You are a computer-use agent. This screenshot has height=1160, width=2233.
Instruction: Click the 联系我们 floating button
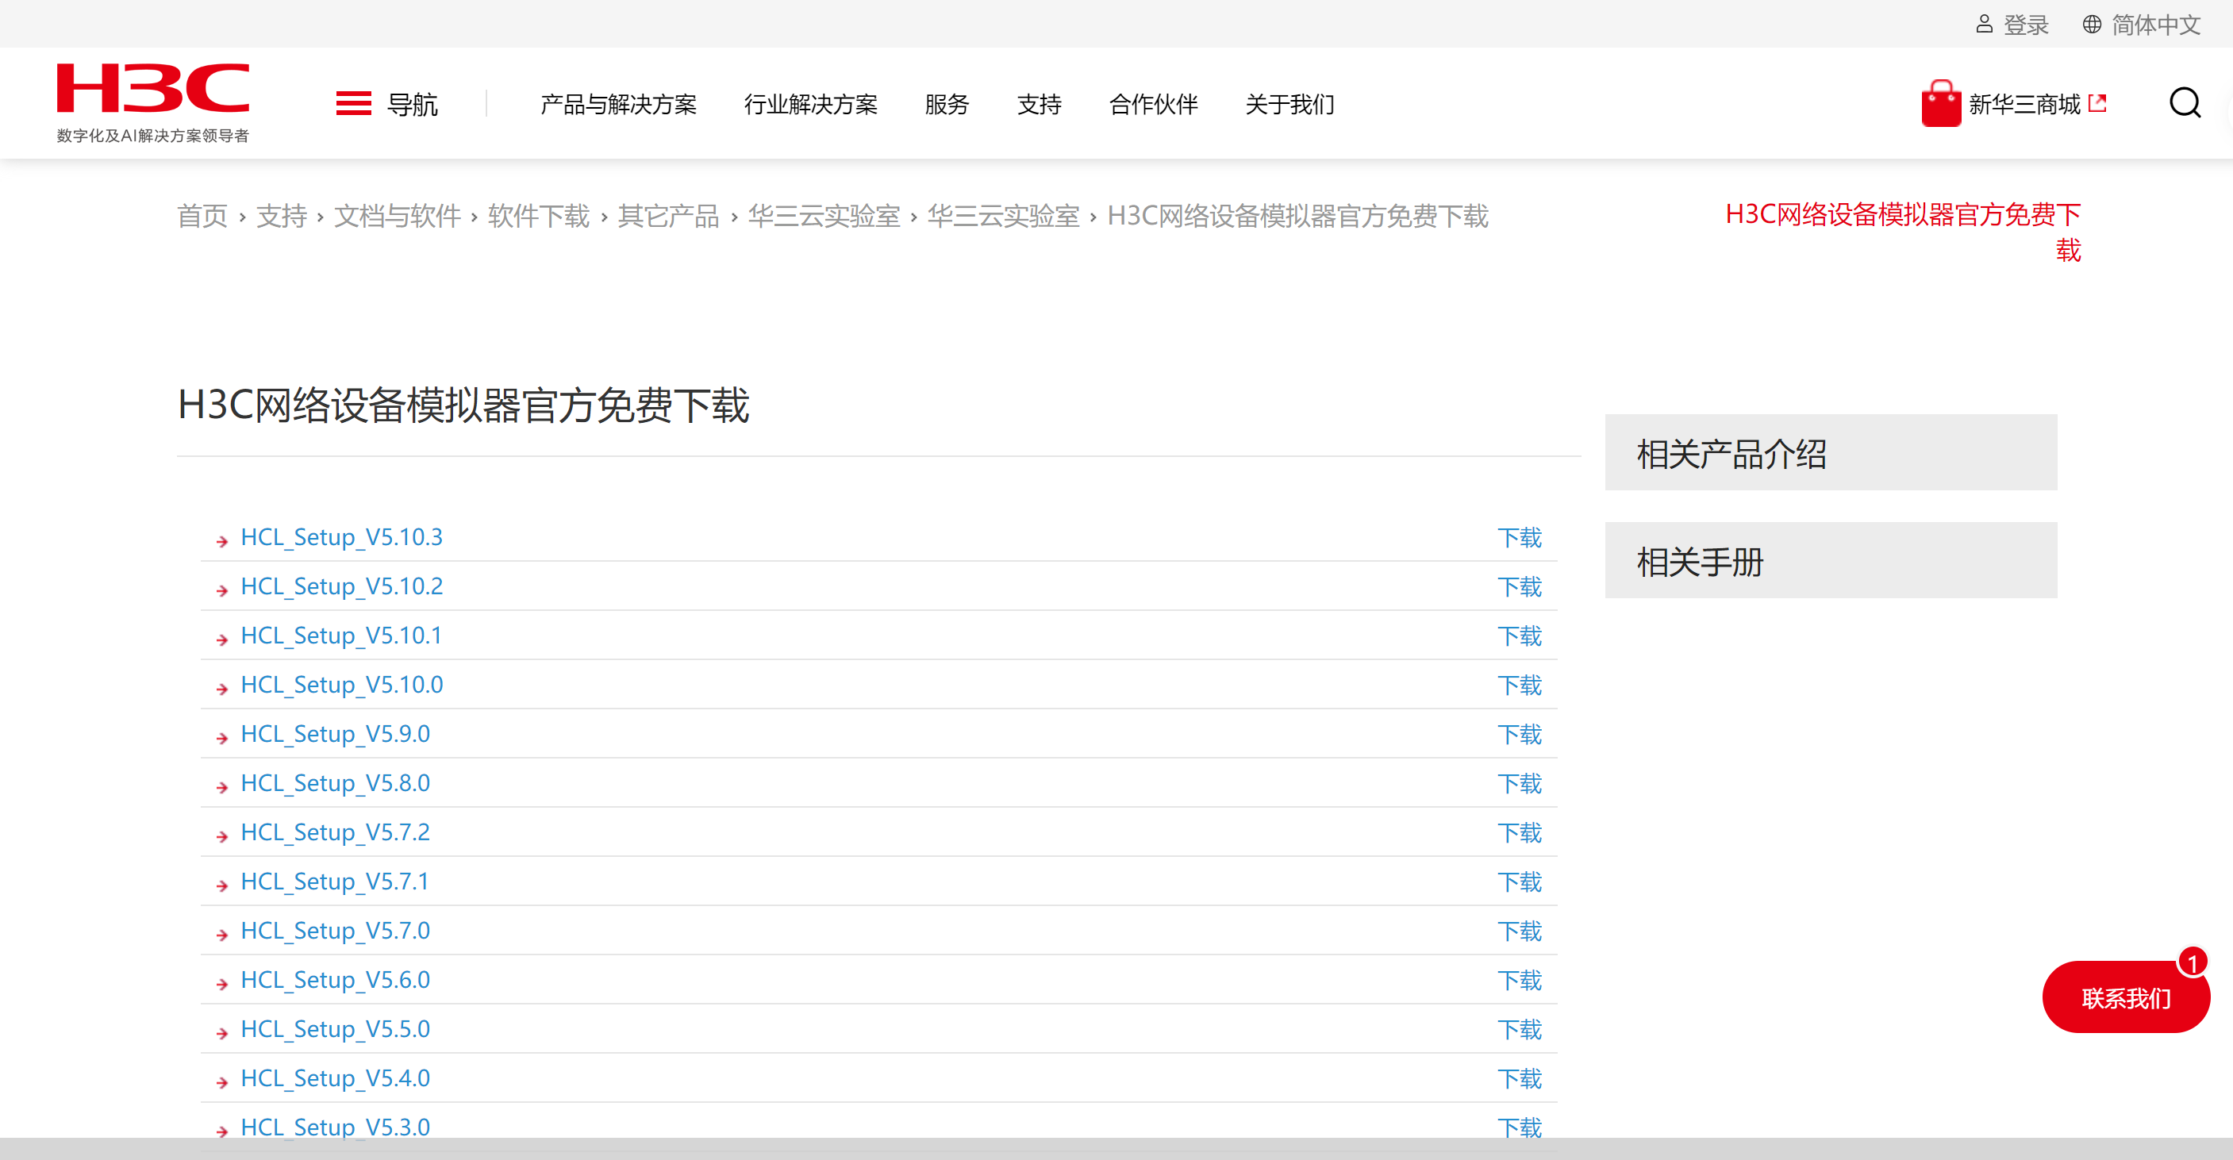(x=2126, y=997)
